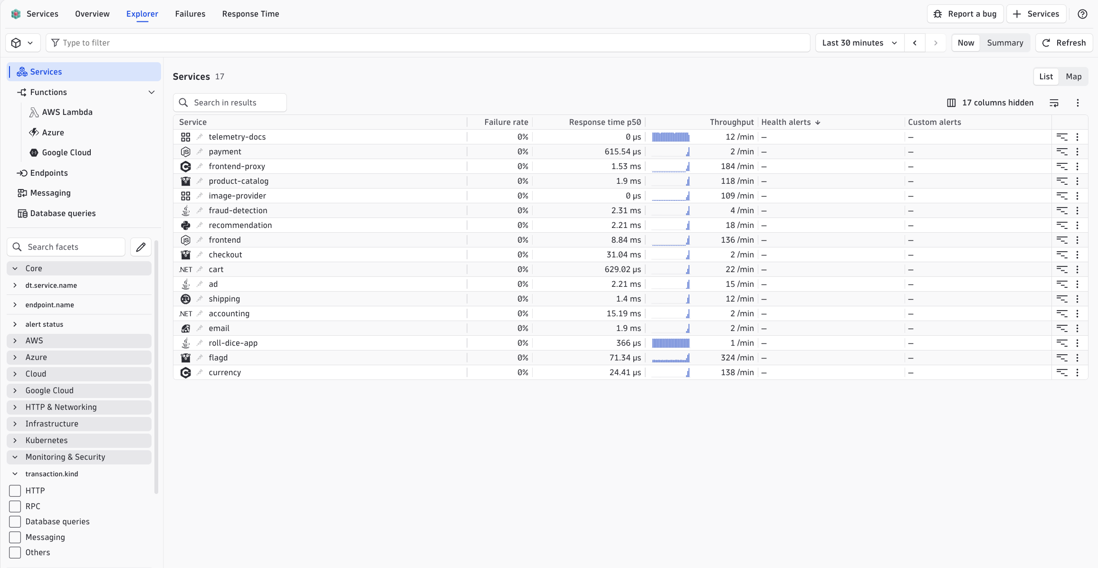Check the HTTP transaction kind checkbox
The image size is (1098, 568).
15,491
